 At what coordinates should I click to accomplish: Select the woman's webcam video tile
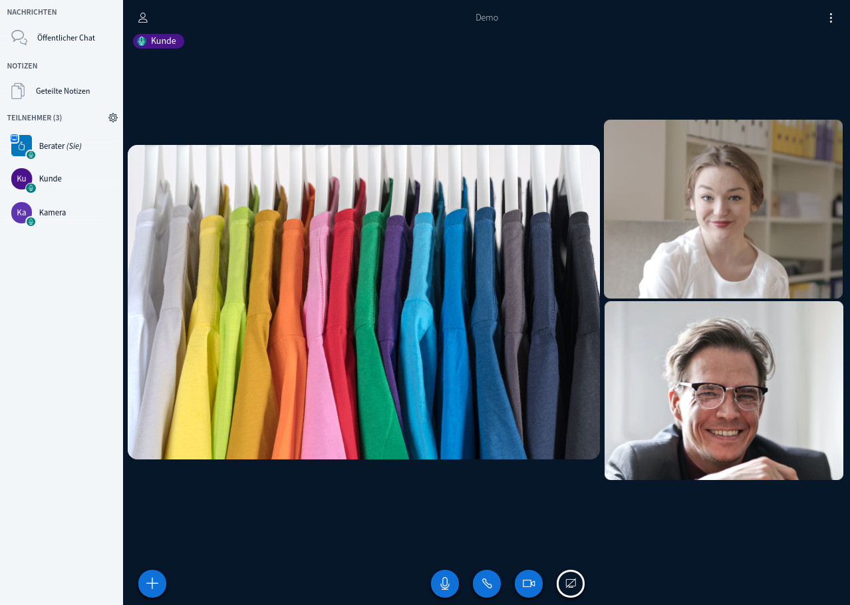(723, 209)
